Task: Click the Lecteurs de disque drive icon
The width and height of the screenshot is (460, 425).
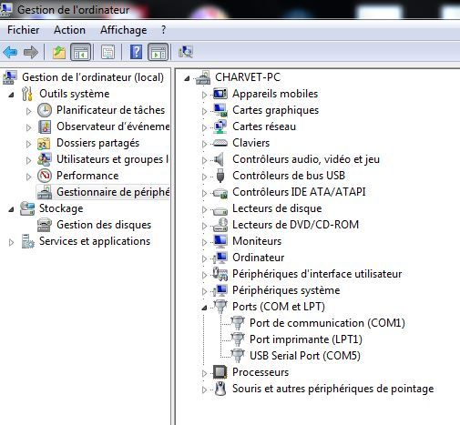Action: click(x=220, y=210)
